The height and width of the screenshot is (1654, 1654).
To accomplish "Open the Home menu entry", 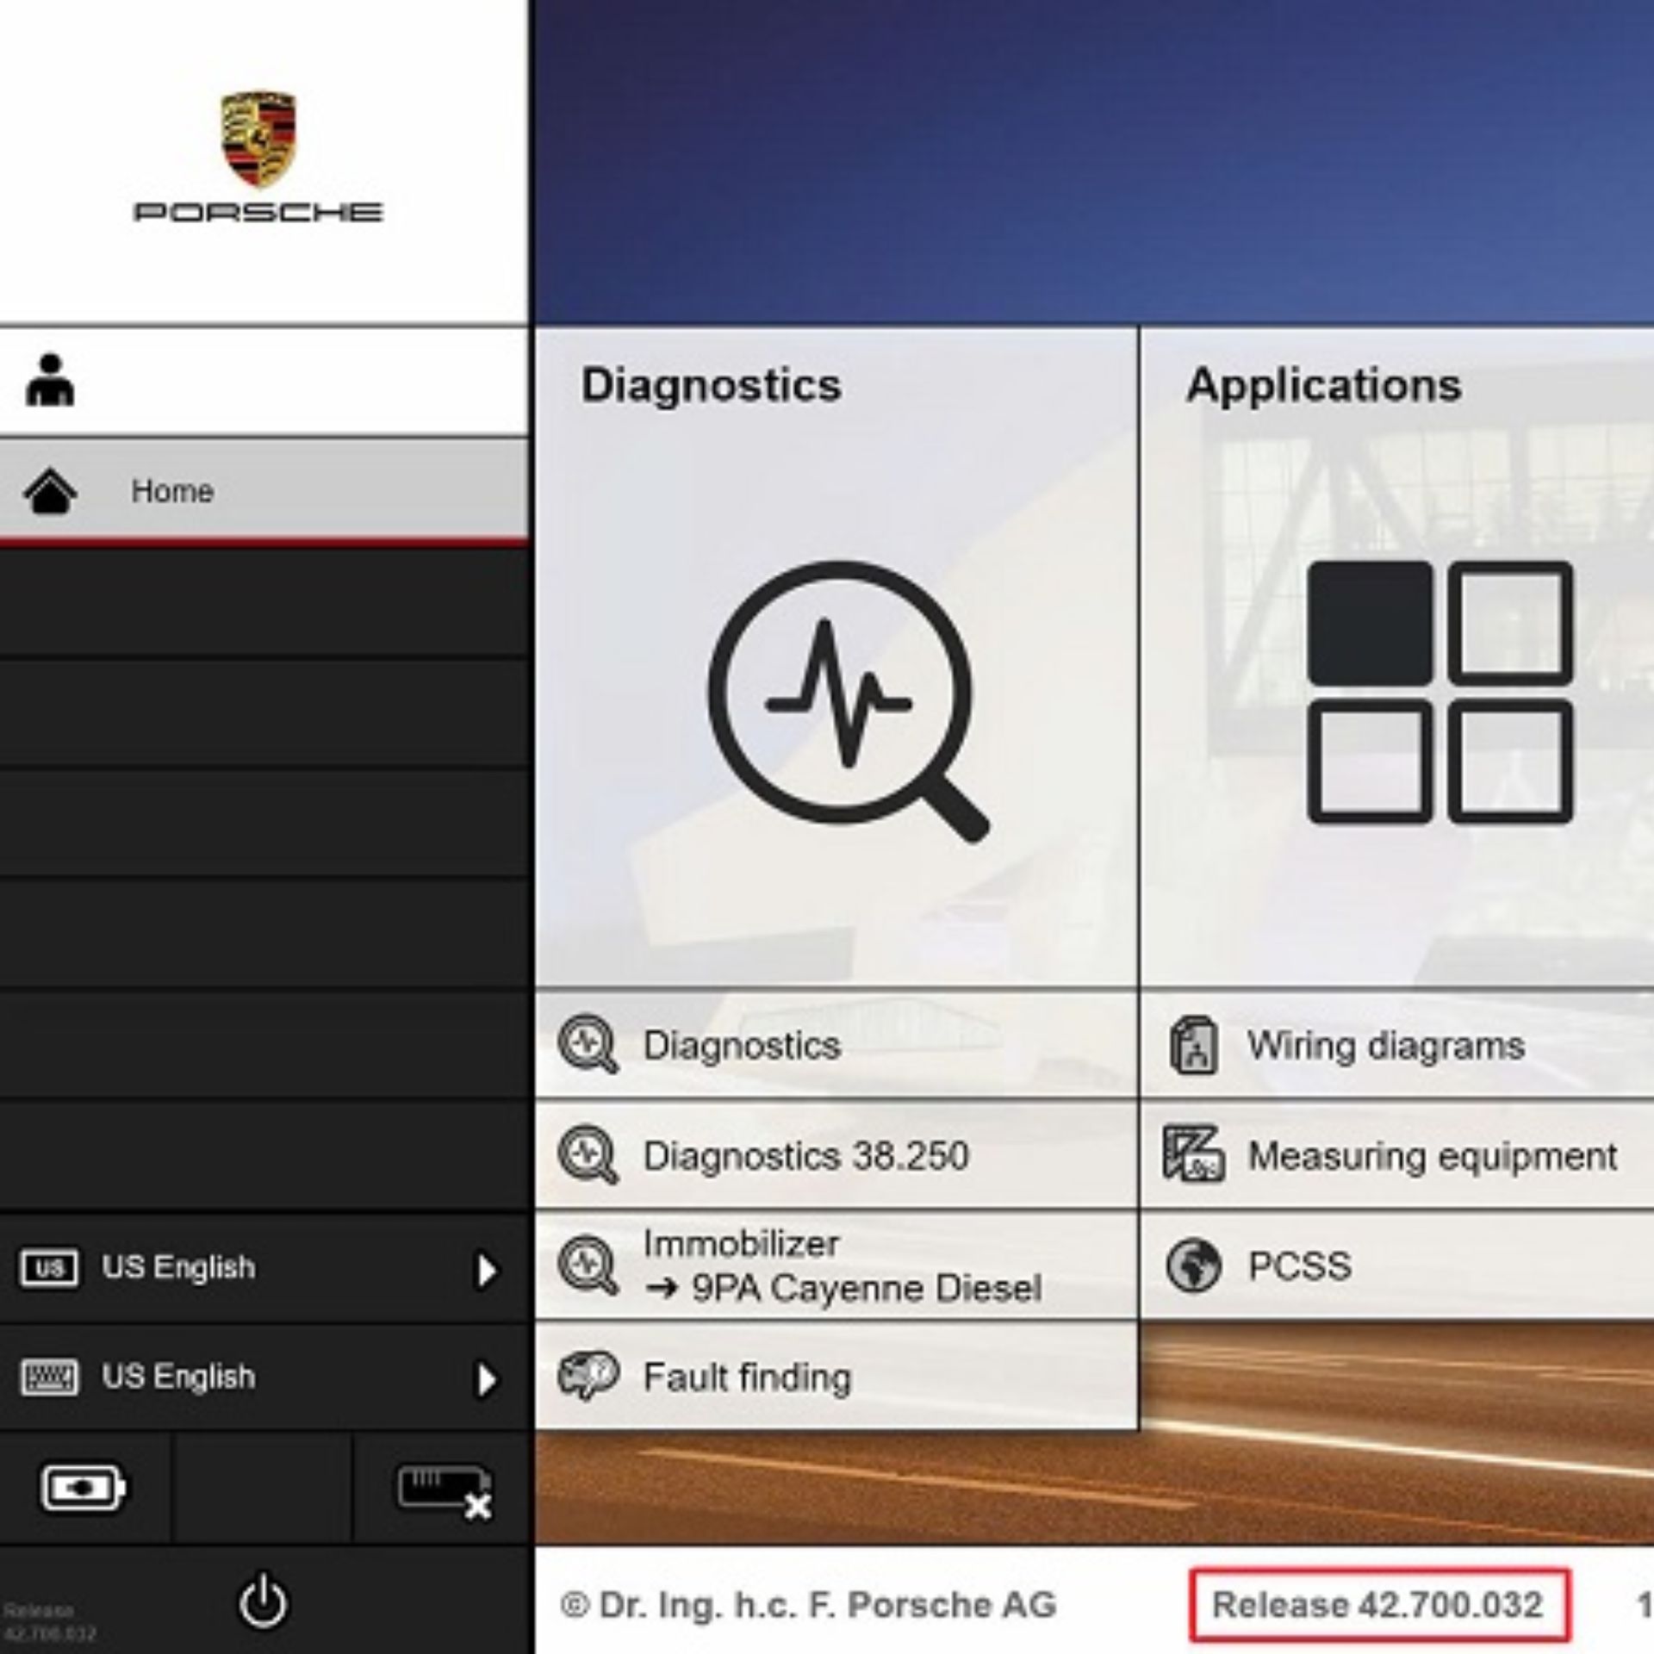I will point(171,491).
